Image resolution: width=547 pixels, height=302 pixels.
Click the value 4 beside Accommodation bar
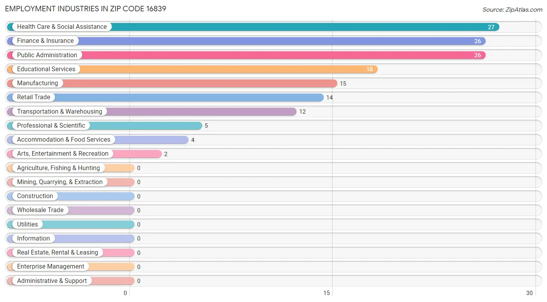(x=193, y=140)
